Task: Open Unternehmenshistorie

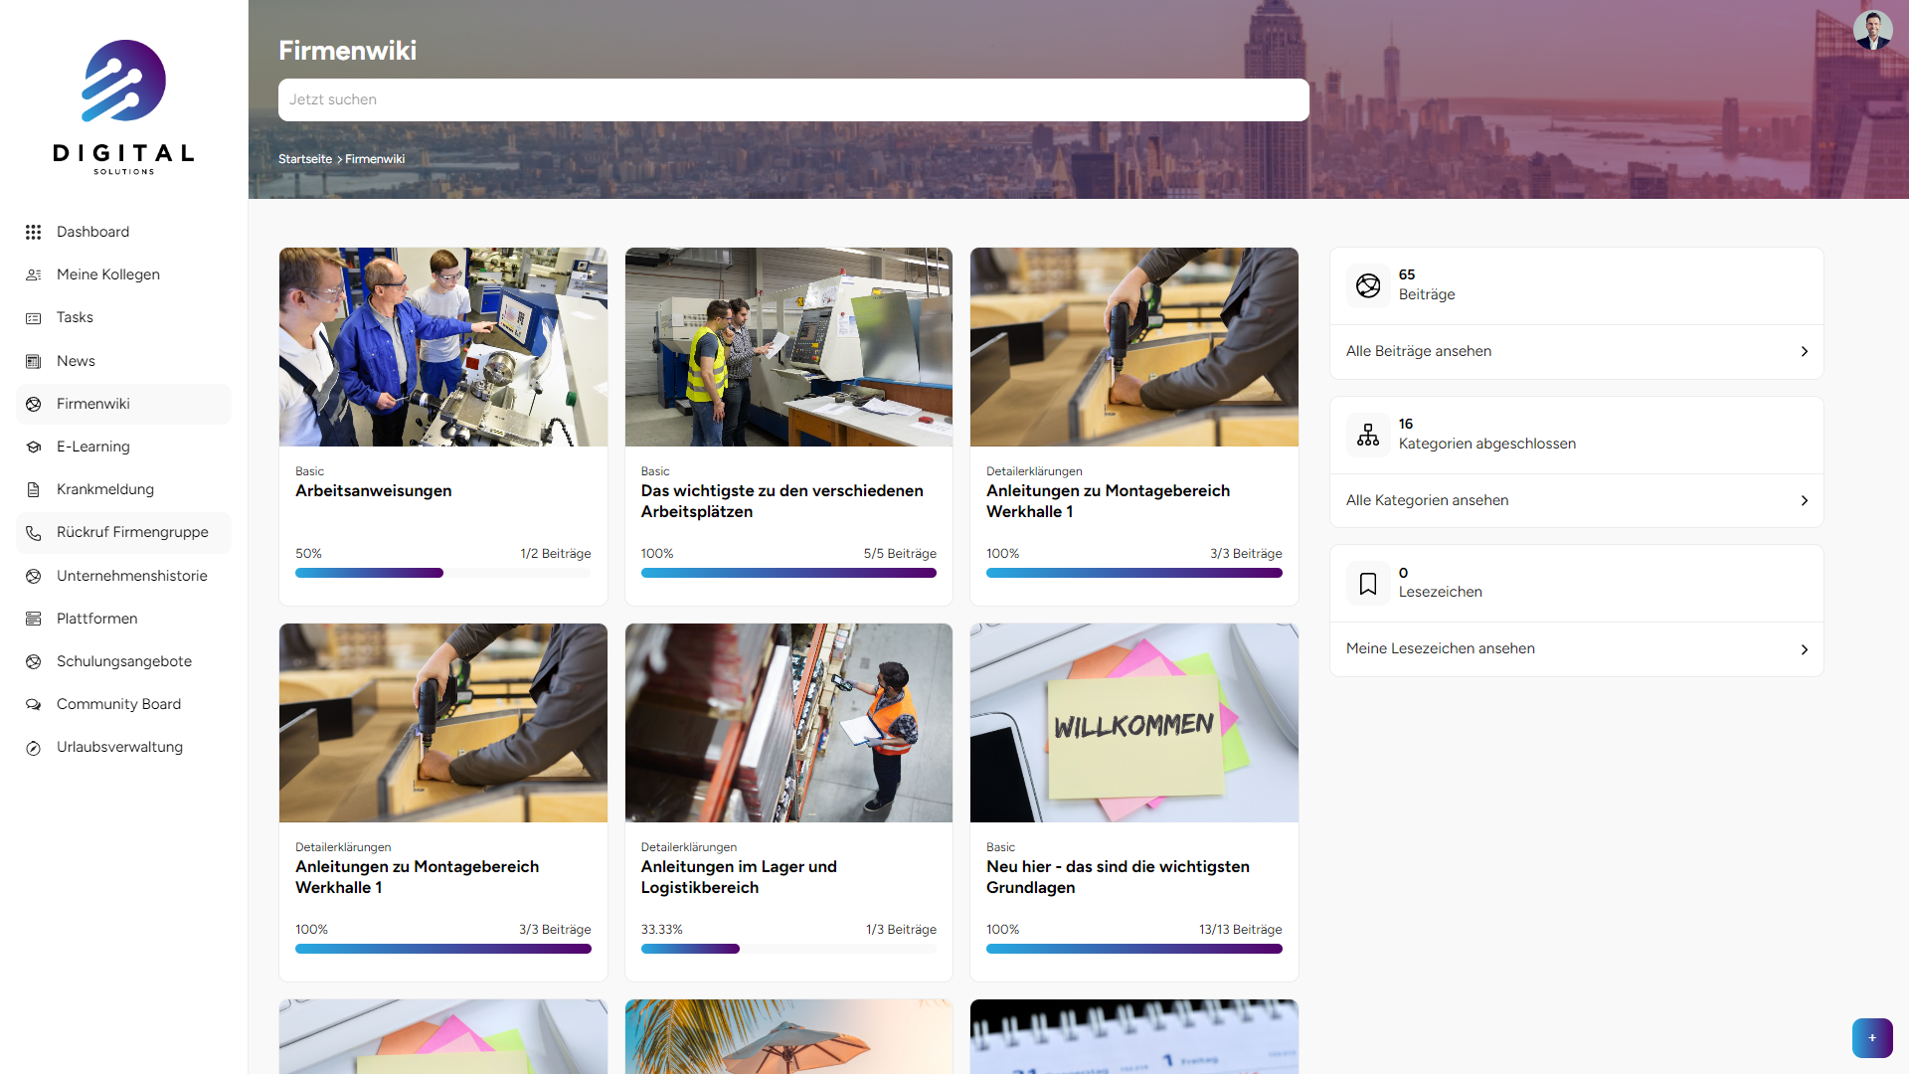Action: click(x=123, y=576)
